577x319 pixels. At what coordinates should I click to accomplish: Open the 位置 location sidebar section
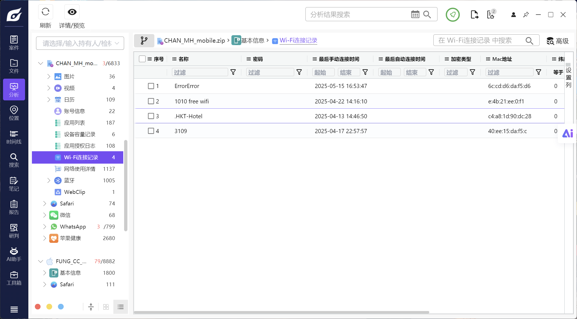pyautogui.click(x=14, y=113)
